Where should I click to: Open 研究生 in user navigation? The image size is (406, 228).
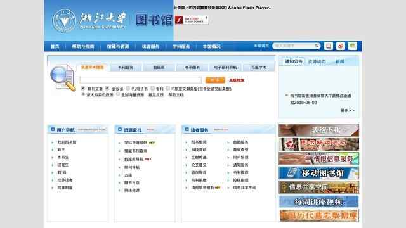tap(63, 165)
